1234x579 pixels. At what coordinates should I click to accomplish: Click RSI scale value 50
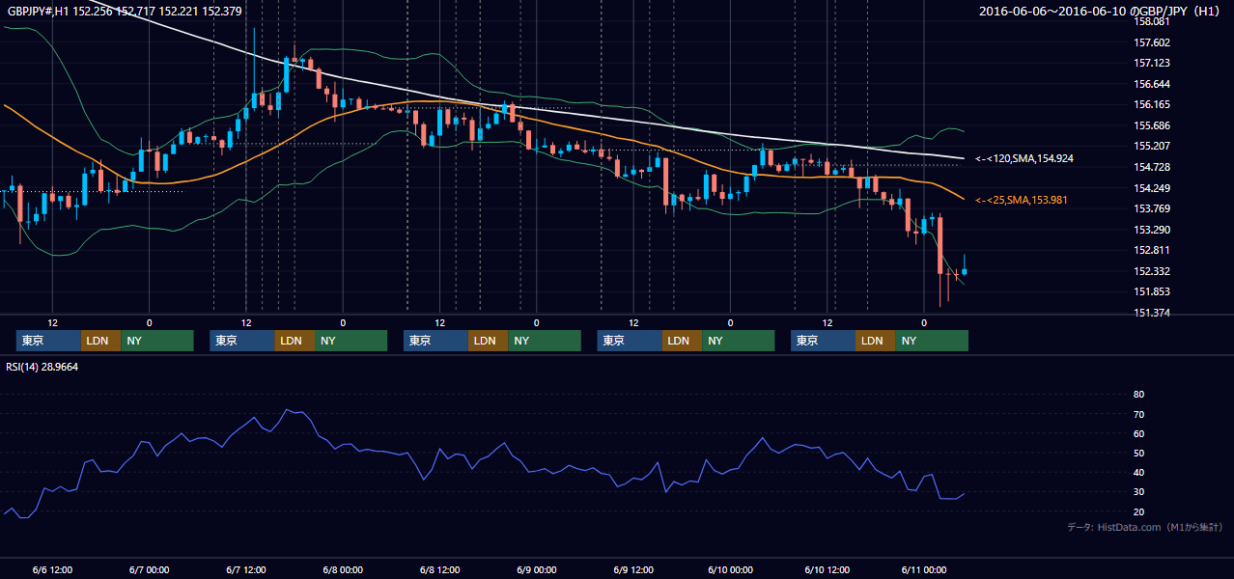tap(1138, 453)
